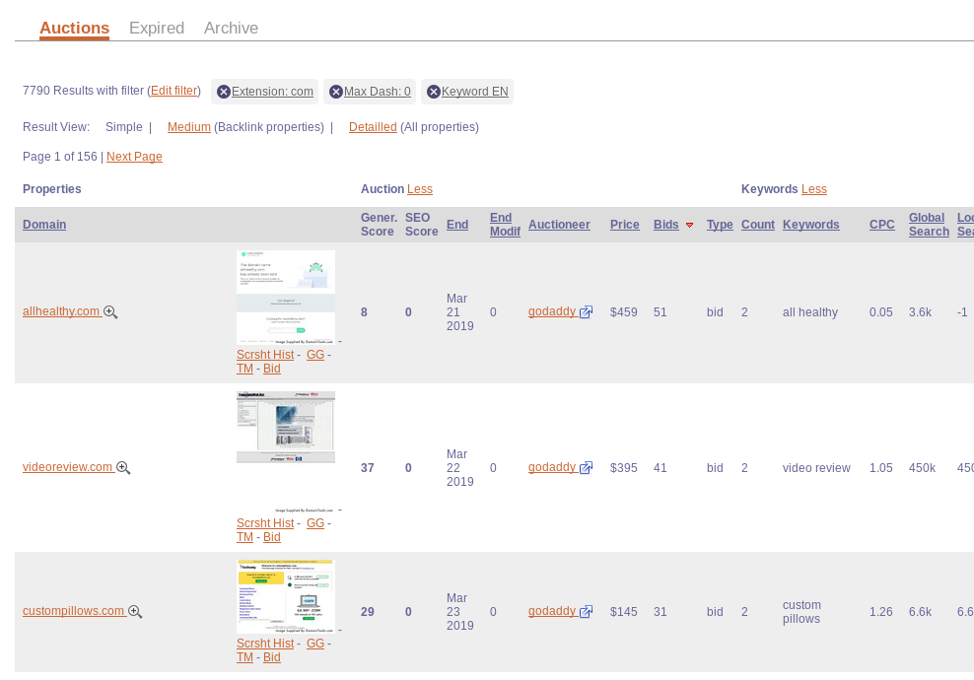
Task: Remove the Keyword EN filter
Action: [x=434, y=92]
